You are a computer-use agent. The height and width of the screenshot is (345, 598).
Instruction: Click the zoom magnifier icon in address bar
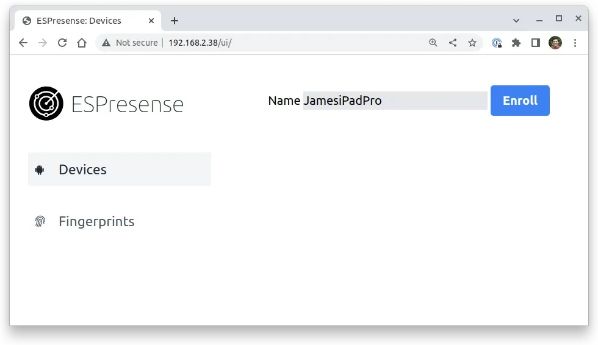[x=433, y=43]
